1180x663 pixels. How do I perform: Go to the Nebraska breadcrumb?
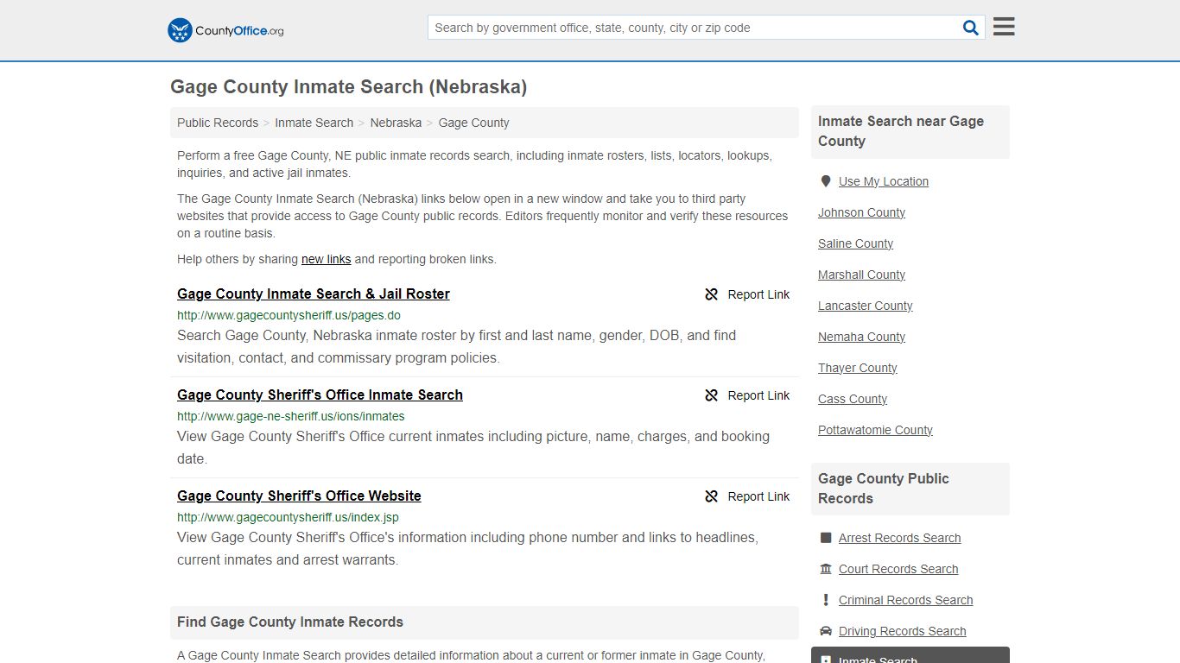click(x=396, y=123)
